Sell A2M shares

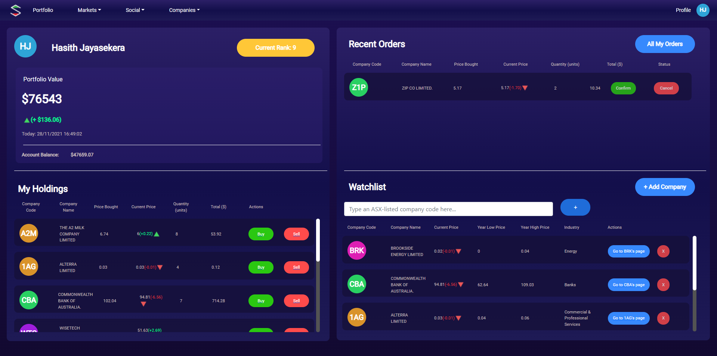pos(296,234)
